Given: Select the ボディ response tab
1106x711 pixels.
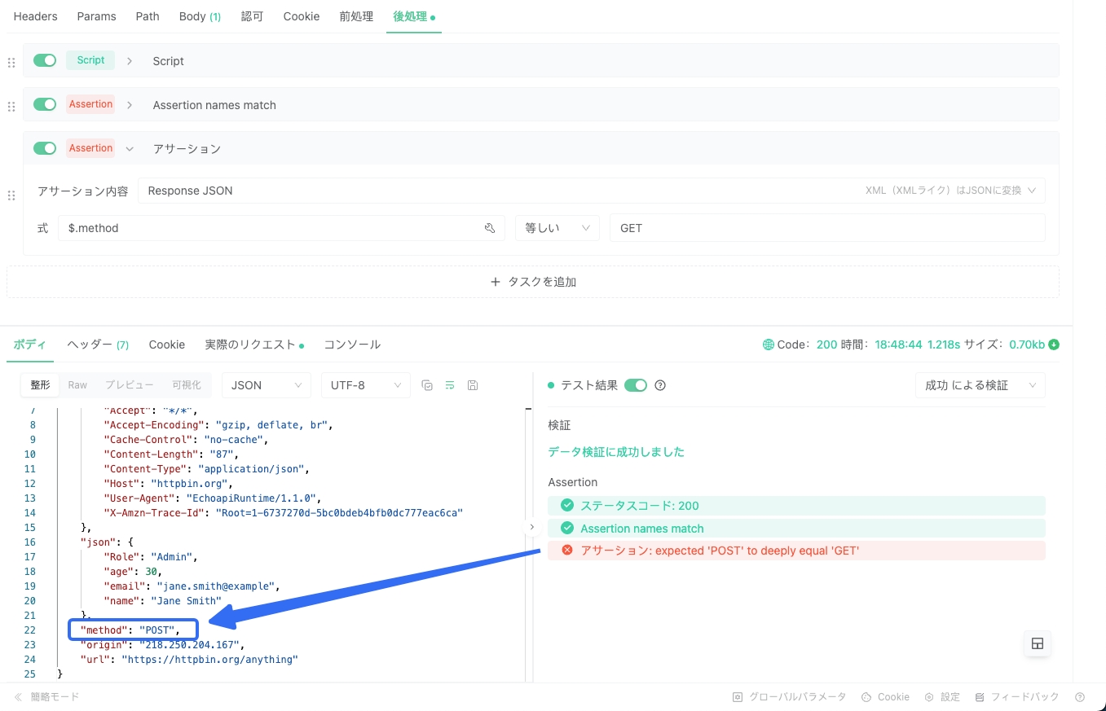Looking at the screenshot, I should tap(30, 345).
